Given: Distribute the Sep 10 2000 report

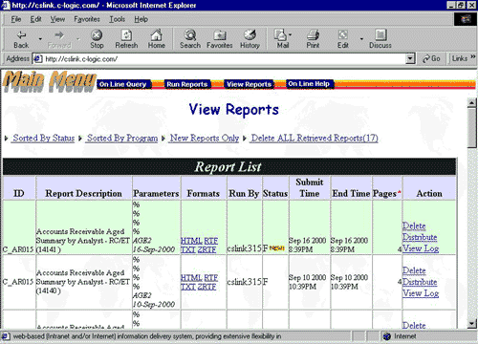Looking at the screenshot, I should coord(420,282).
